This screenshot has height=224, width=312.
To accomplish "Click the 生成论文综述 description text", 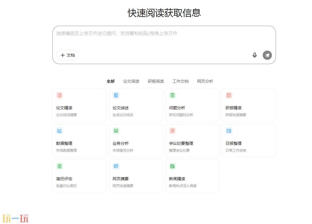I will tap(123, 115).
